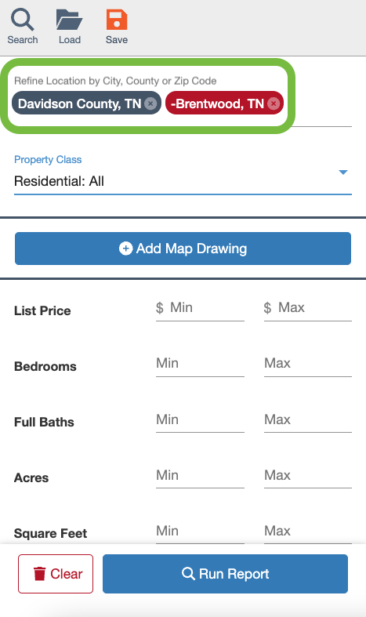Expand the Property Class dropdown arrow
Viewport: 366px width, 617px height.
343,172
